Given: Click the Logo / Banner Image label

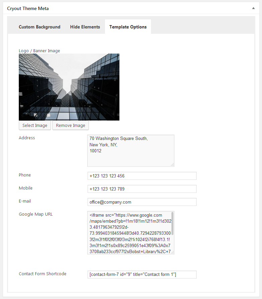Looking at the screenshot, I should click(39, 51).
